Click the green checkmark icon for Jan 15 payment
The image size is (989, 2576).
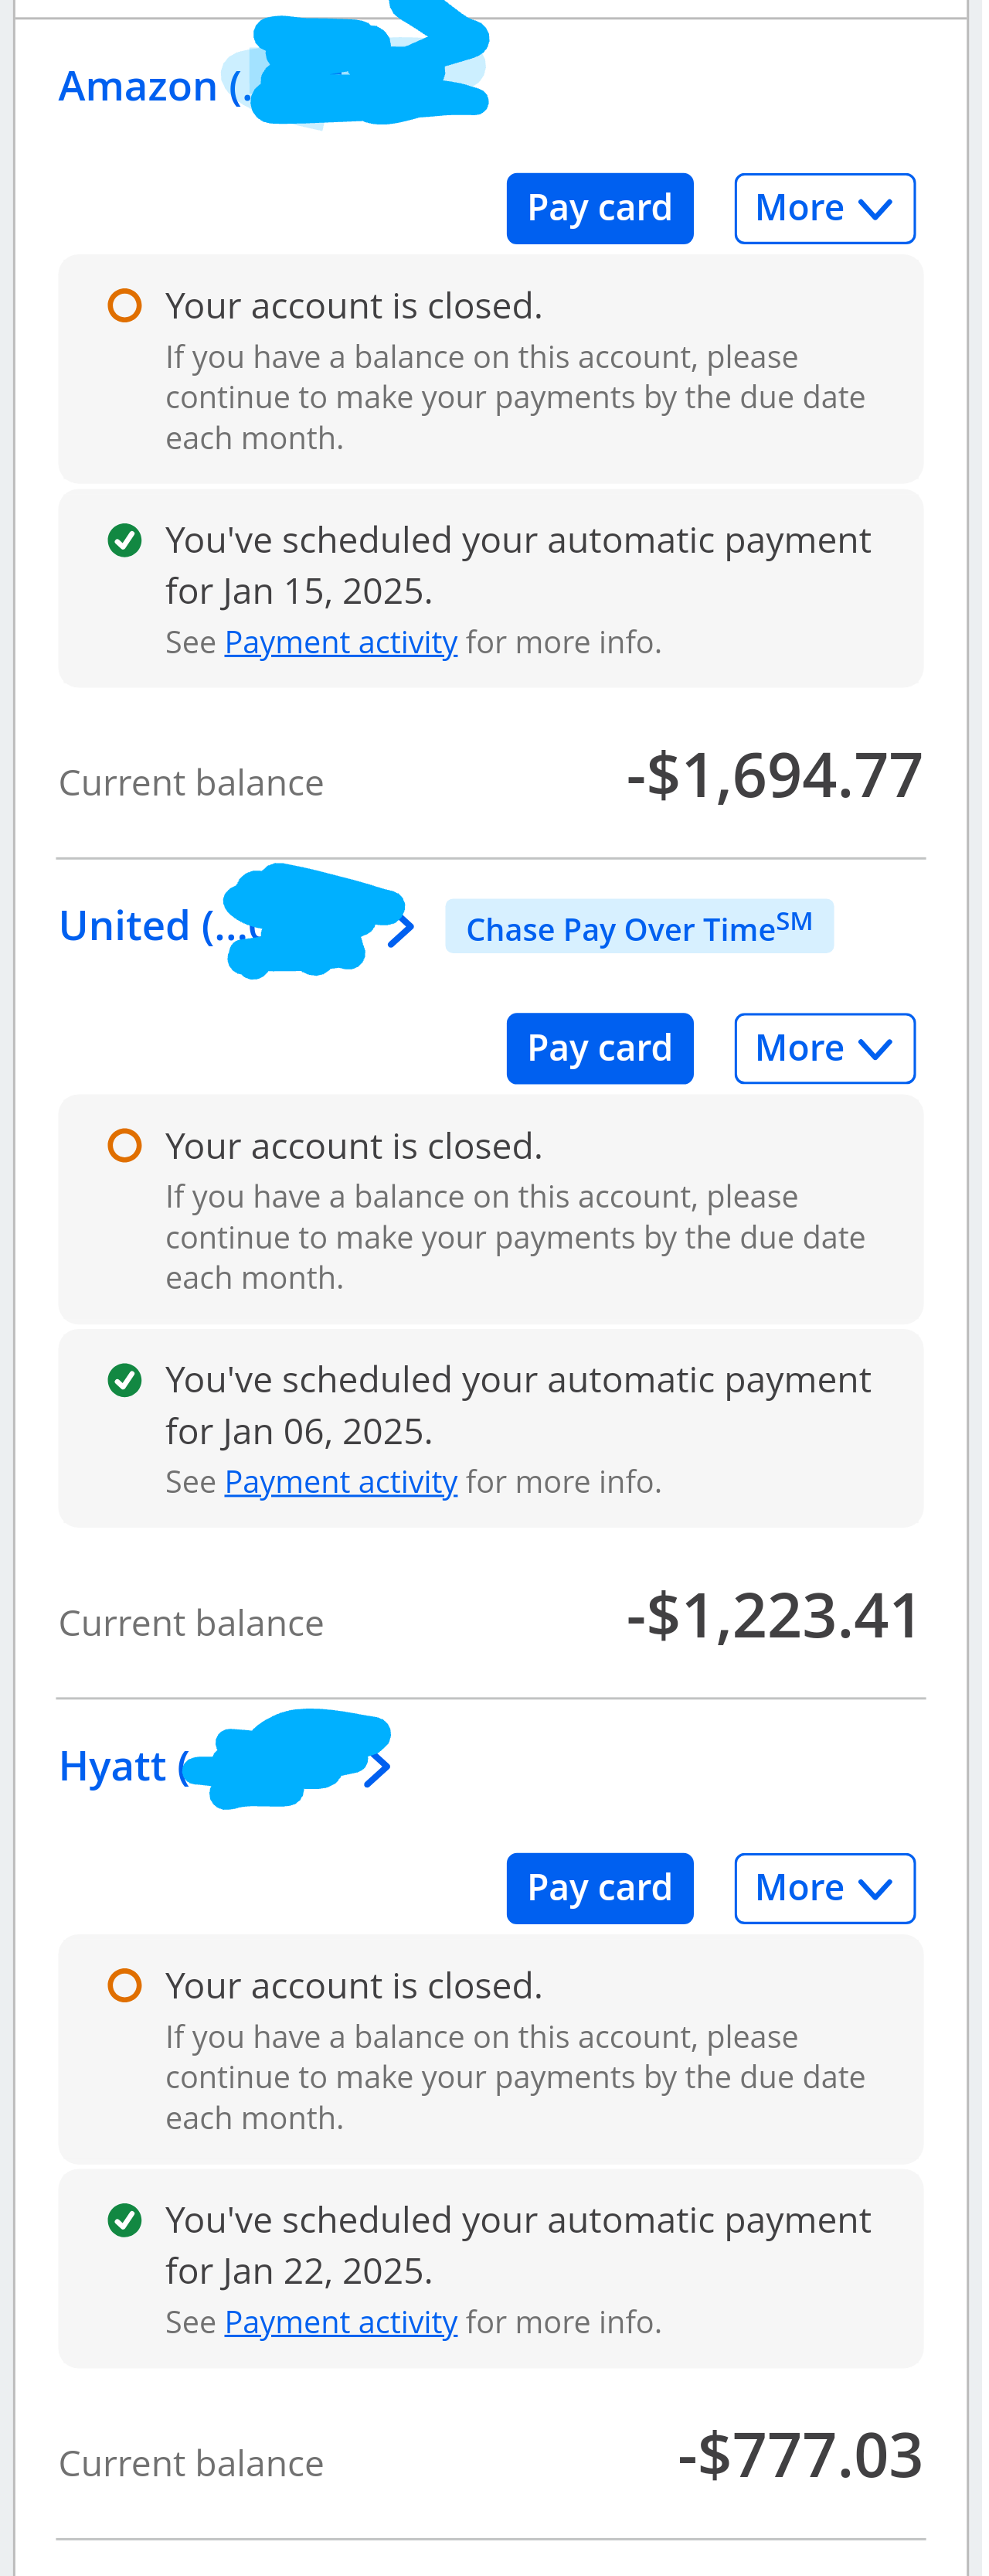(125, 541)
